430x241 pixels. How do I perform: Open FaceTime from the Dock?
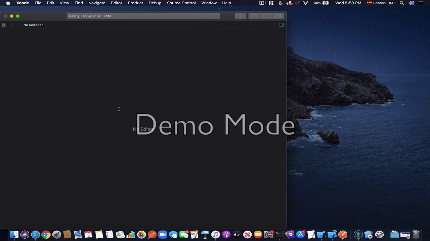click(x=184, y=235)
